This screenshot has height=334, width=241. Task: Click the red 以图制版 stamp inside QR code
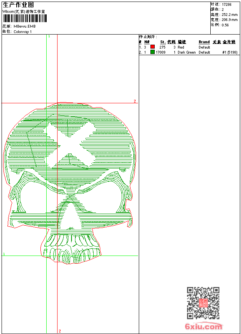pyautogui.click(x=203, y=303)
